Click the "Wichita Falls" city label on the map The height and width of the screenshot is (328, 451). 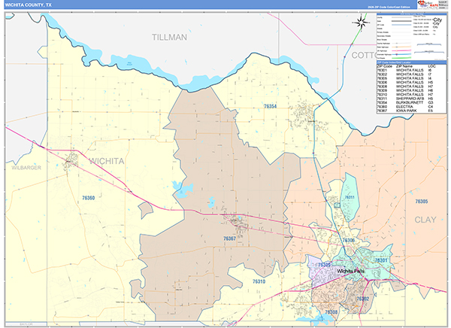coord(350,271)
